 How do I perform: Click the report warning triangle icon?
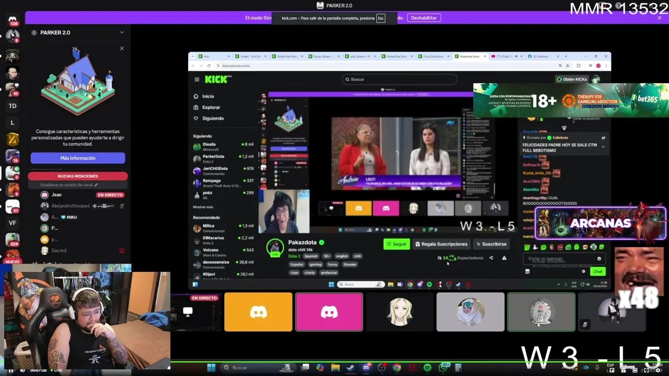point(504,258)
